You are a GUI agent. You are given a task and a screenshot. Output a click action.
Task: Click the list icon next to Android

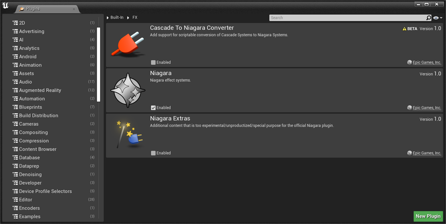15,56
